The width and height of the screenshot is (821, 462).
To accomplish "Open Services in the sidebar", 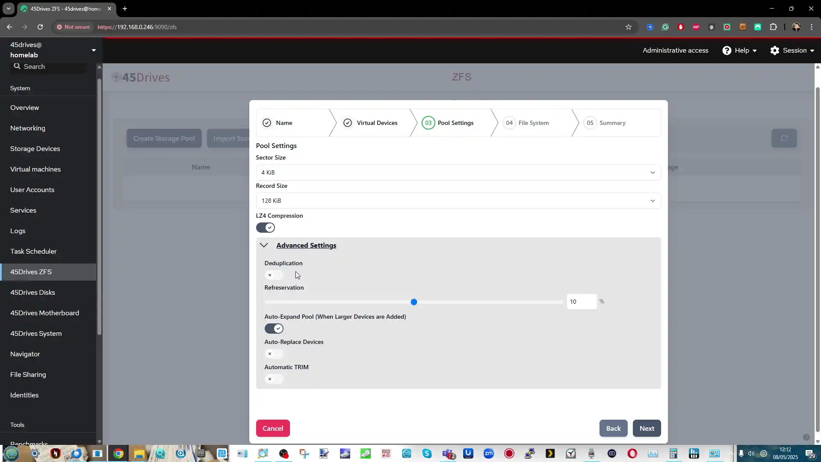I will 48,210.
